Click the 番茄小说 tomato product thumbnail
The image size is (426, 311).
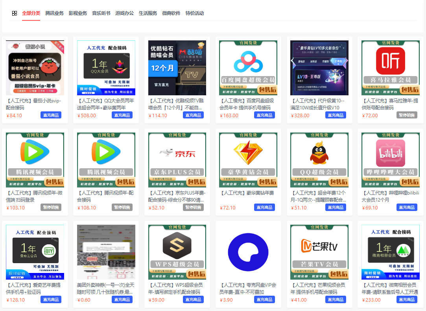35,67
